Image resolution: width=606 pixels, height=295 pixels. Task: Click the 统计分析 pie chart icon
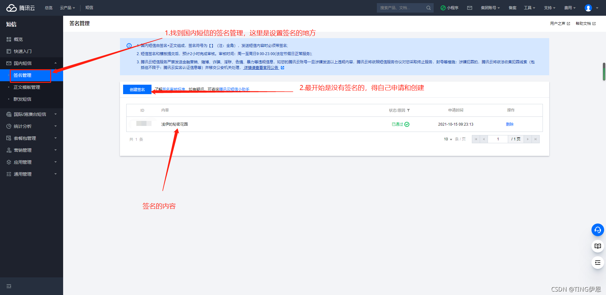(x=9, y=126)
